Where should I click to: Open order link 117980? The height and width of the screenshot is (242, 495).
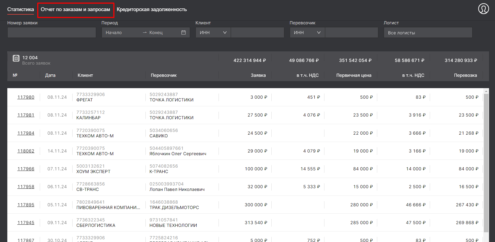point(26,97)
